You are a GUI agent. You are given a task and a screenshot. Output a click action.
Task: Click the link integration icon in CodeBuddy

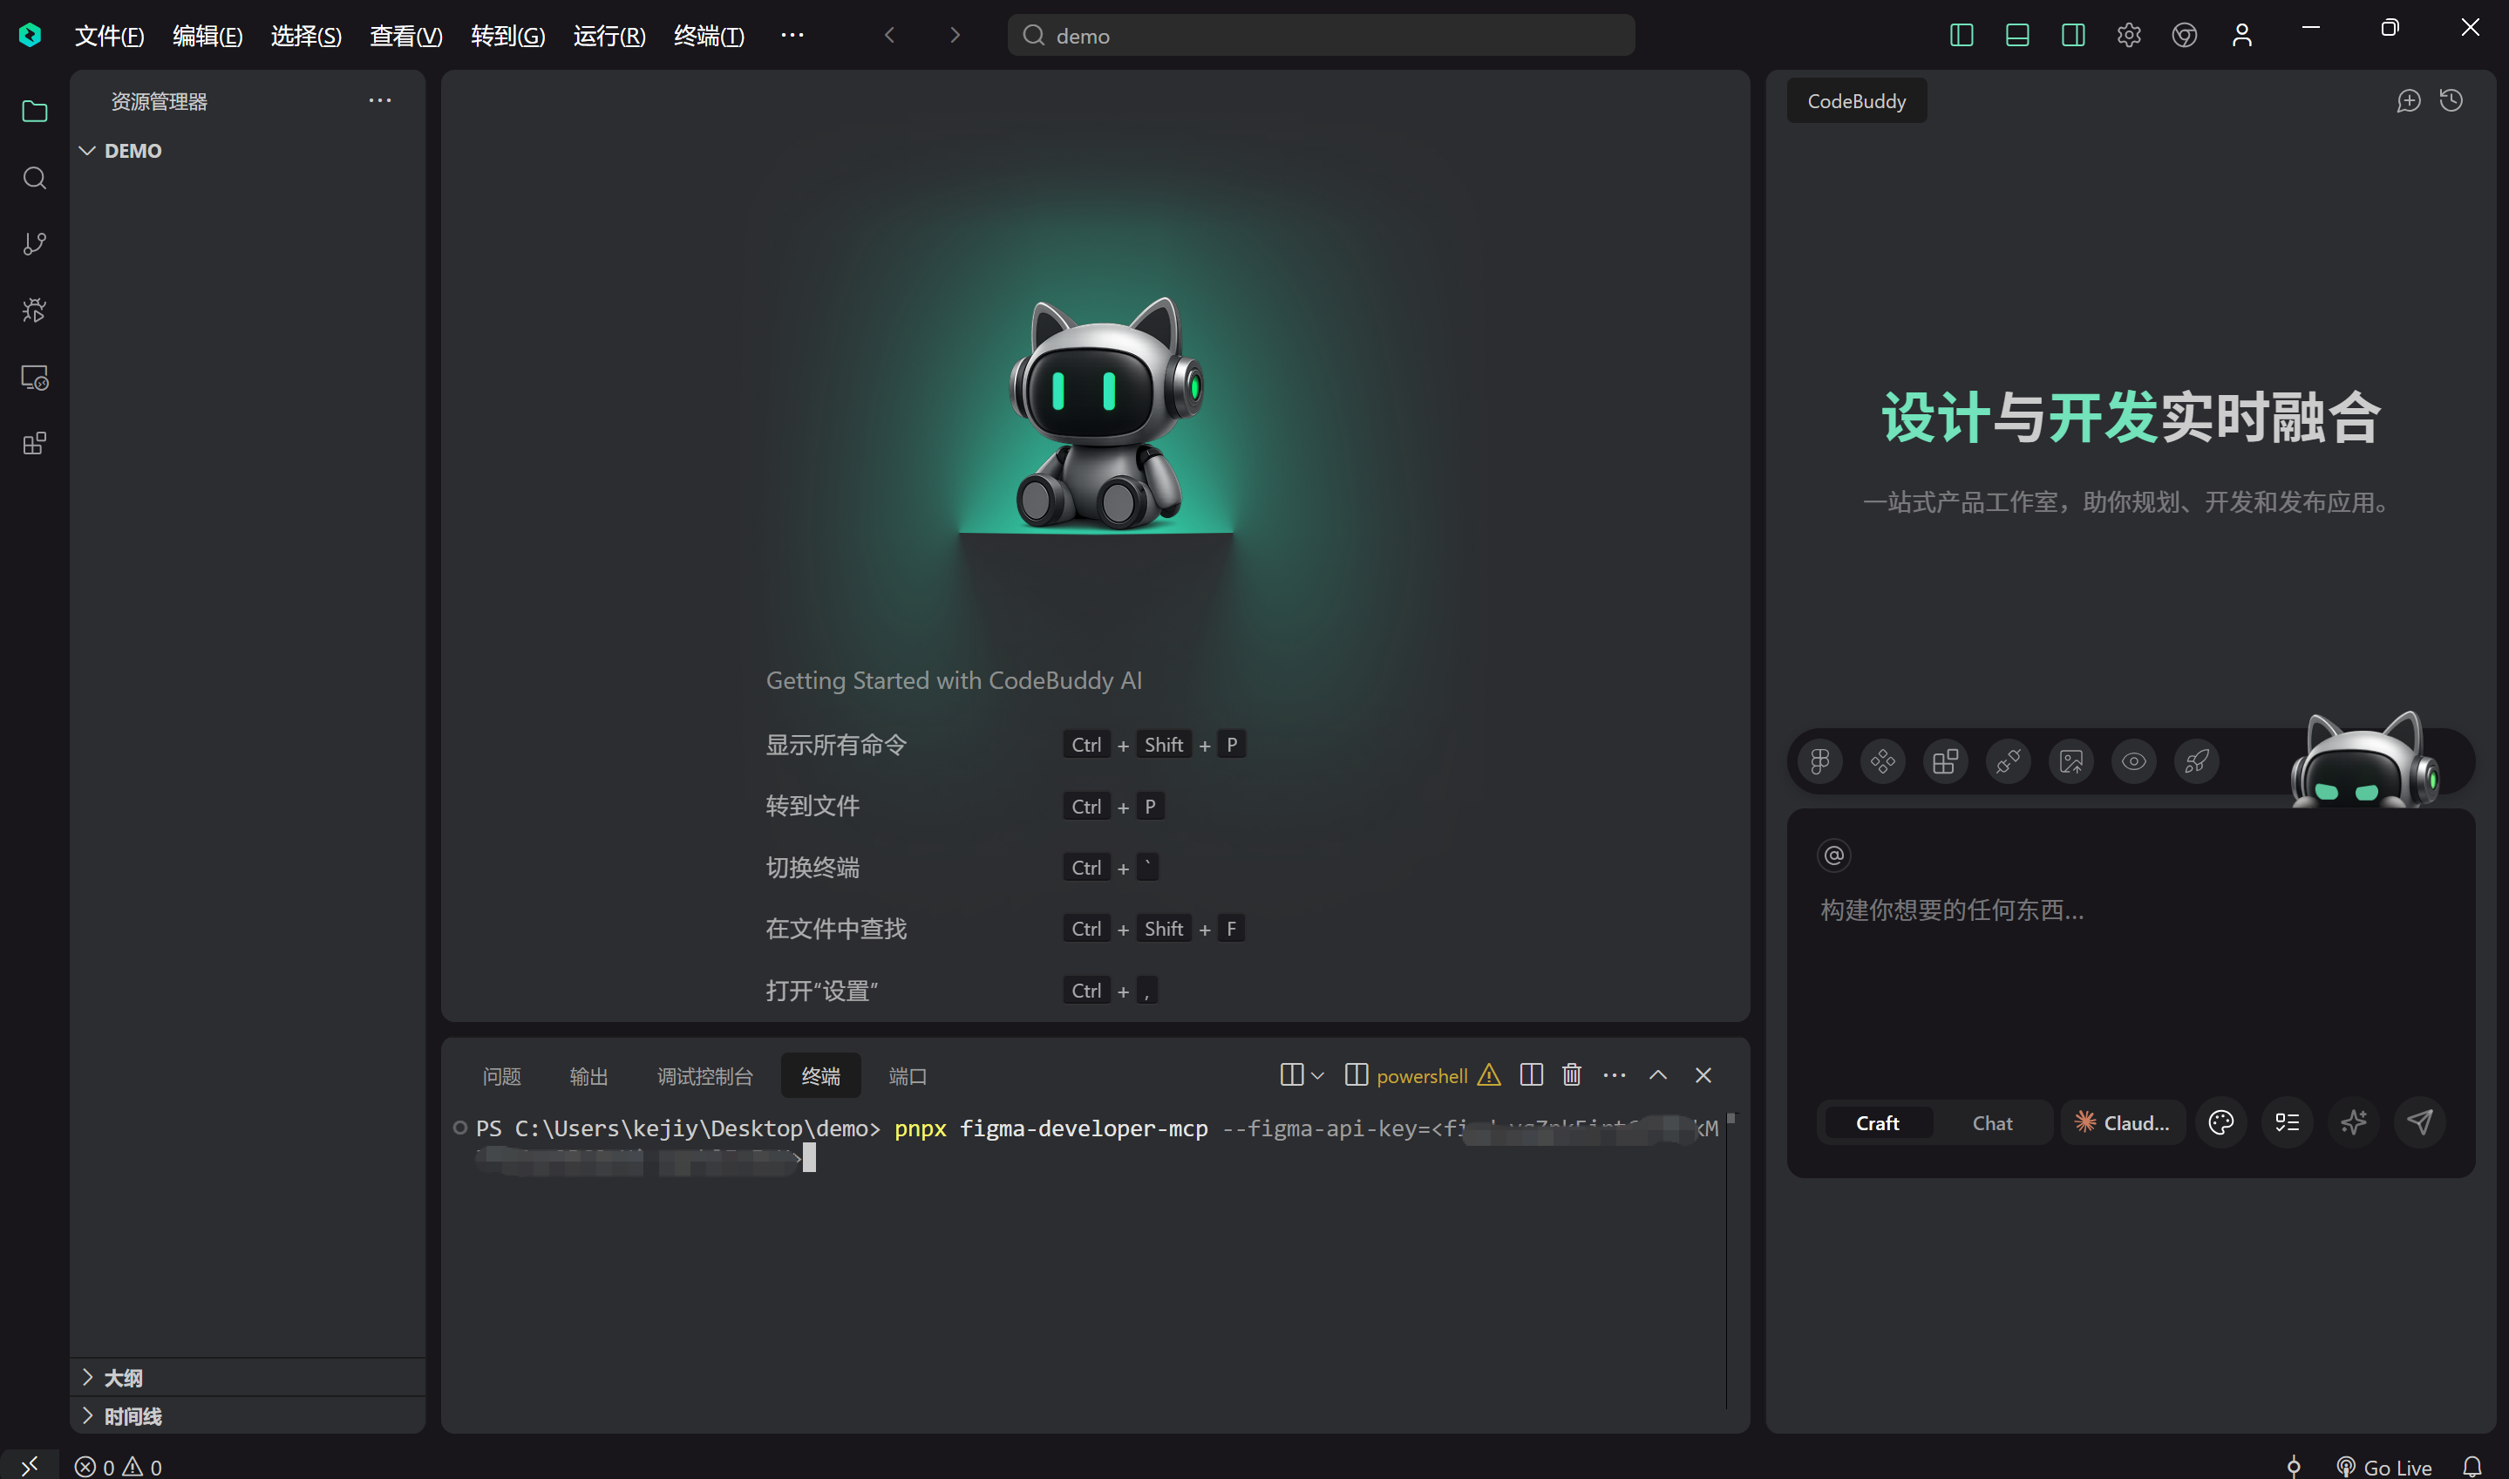click(x=2008, y=761)
